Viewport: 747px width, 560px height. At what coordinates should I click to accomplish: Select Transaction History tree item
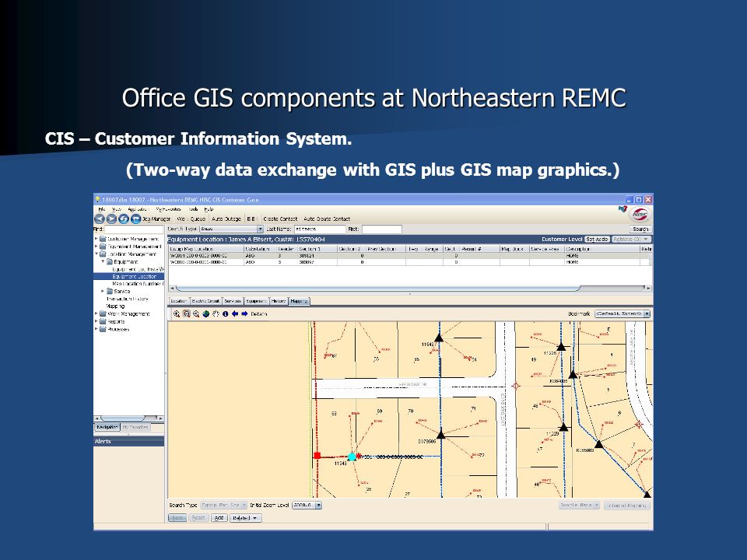[127, 299]
